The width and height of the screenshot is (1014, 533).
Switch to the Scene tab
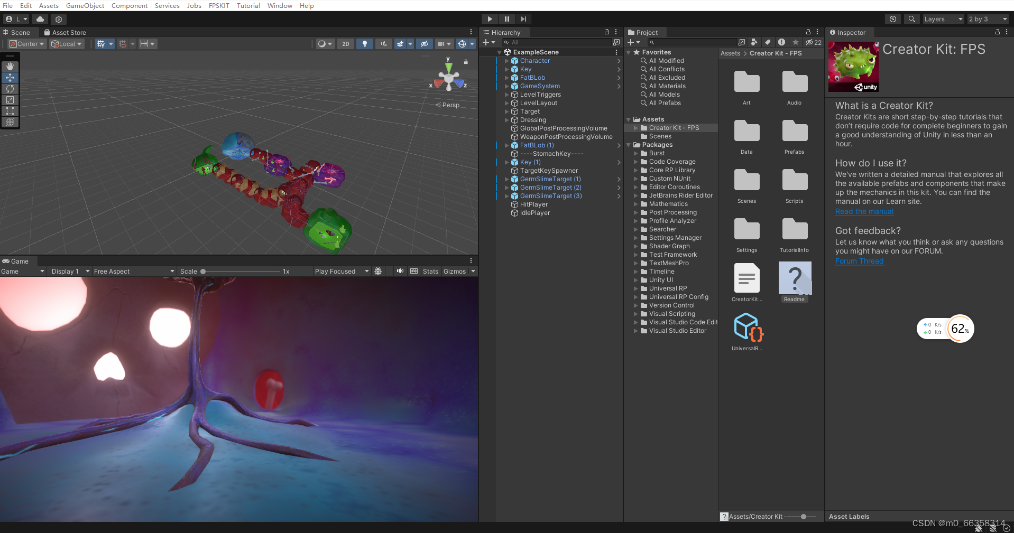(x=17, y=33)
